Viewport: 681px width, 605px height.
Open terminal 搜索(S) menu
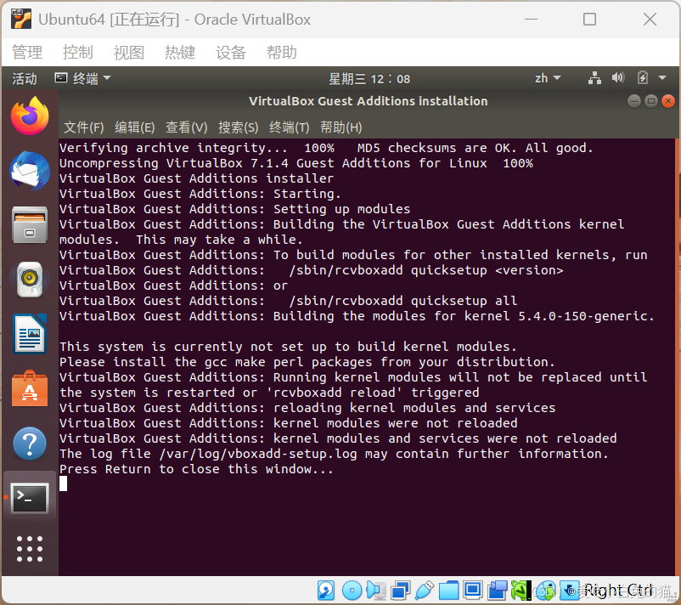tap(238, 127)
